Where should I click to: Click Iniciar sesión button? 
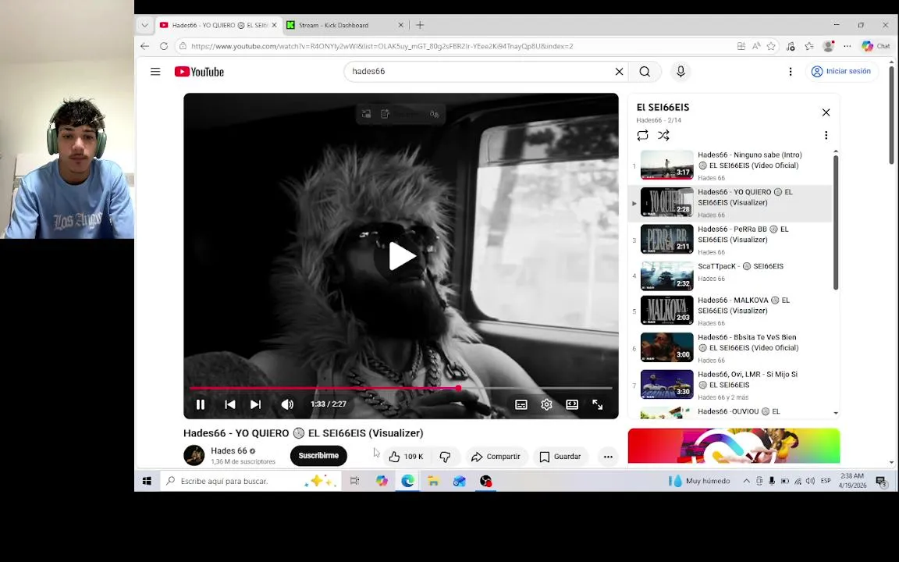click(841, 72)
